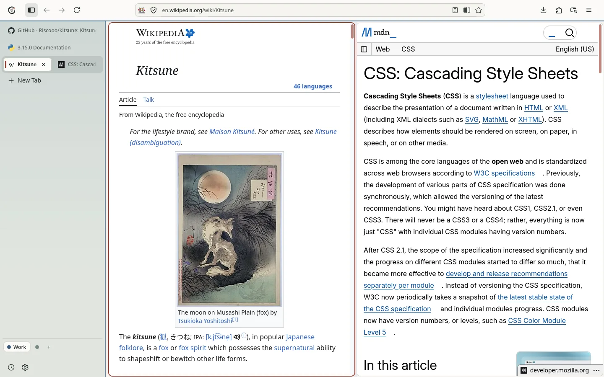The height and width of the screenshot is (377, 604).
Task: Open the Talk tab of the Kitsune article
Action: coord(148,100)
